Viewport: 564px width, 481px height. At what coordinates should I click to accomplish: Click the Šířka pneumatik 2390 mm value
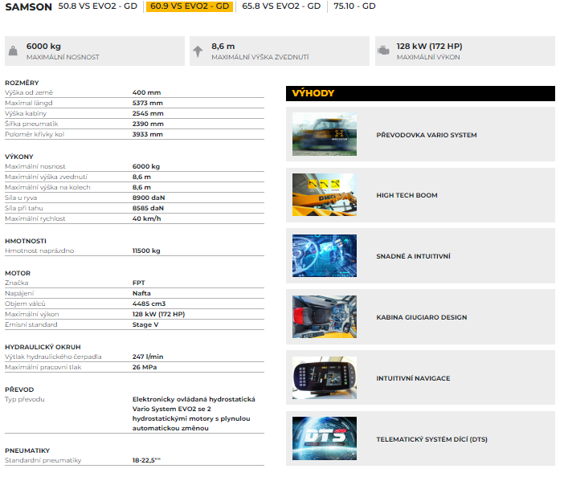(x=148, y=124)
